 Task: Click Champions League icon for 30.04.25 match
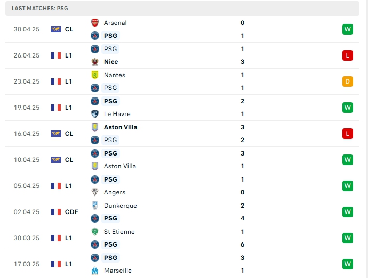tap(56, 29)
